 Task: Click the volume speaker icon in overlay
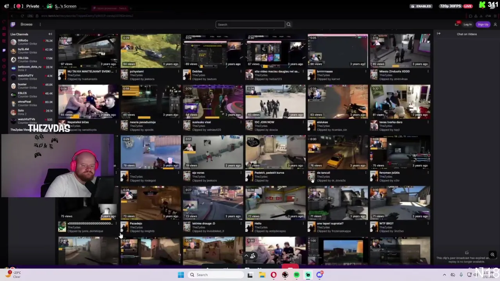point(6,6)
